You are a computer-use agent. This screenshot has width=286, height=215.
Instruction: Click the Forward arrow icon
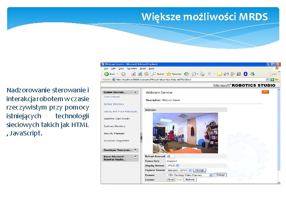coord(124,74)
